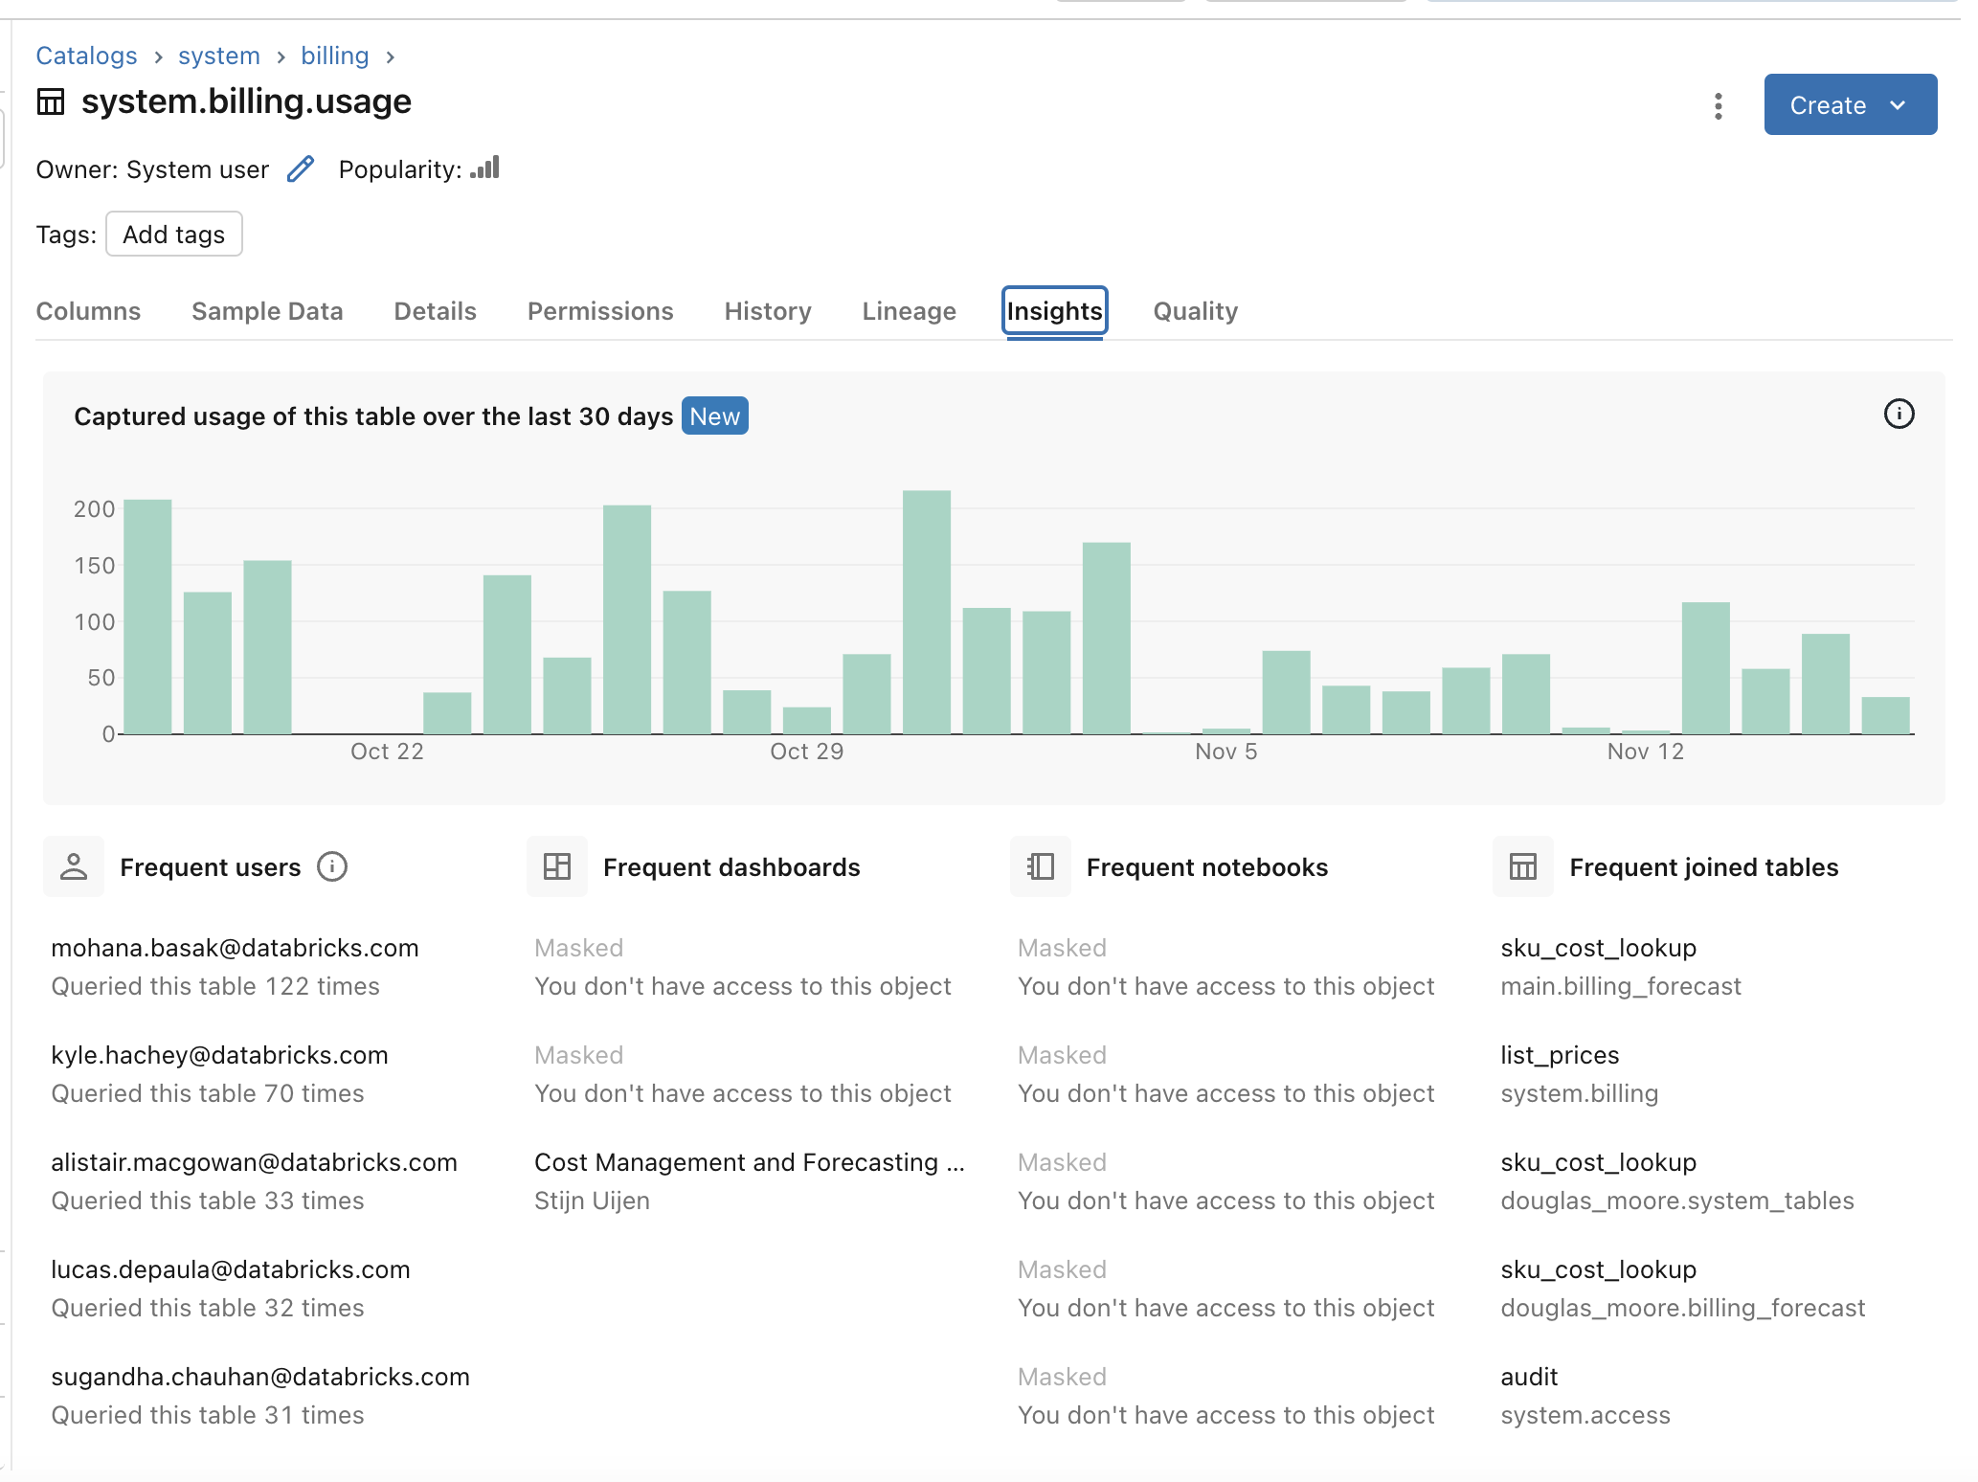Click the Lineage tab
Screen dimensions: 1978x1482
click(909, 310)
